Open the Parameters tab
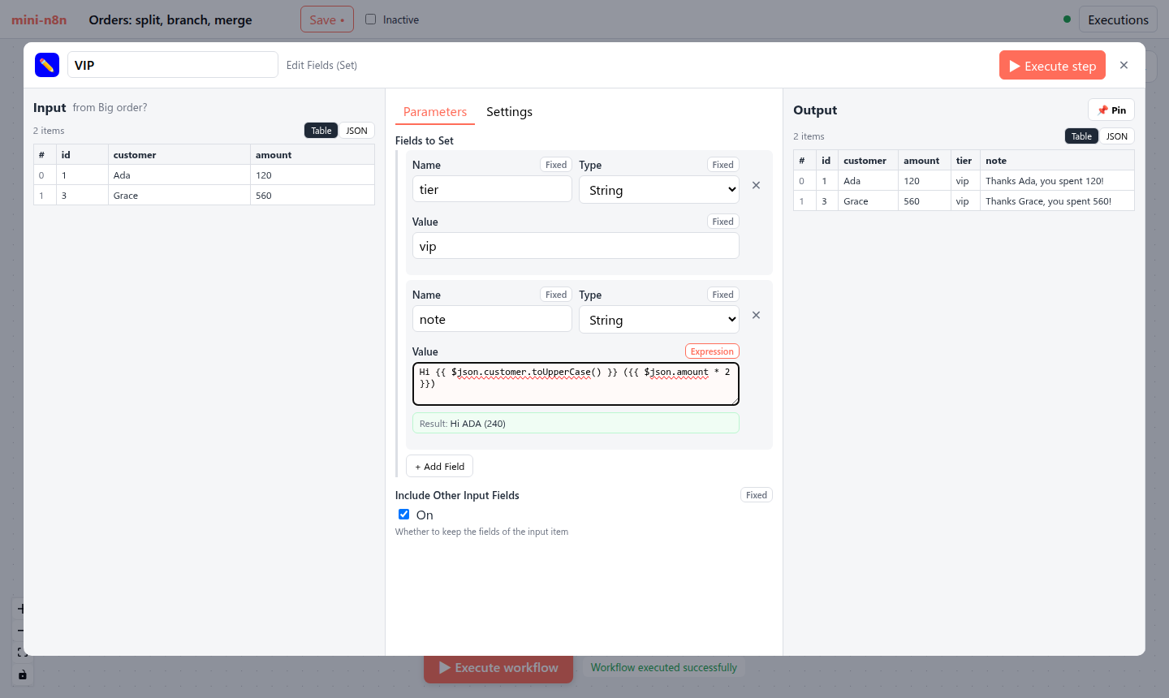The image size is (1169, 698). [435, 112]
